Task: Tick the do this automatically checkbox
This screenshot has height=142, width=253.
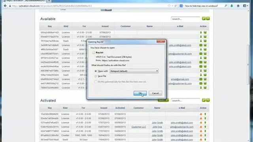Action: click(96, 82)
